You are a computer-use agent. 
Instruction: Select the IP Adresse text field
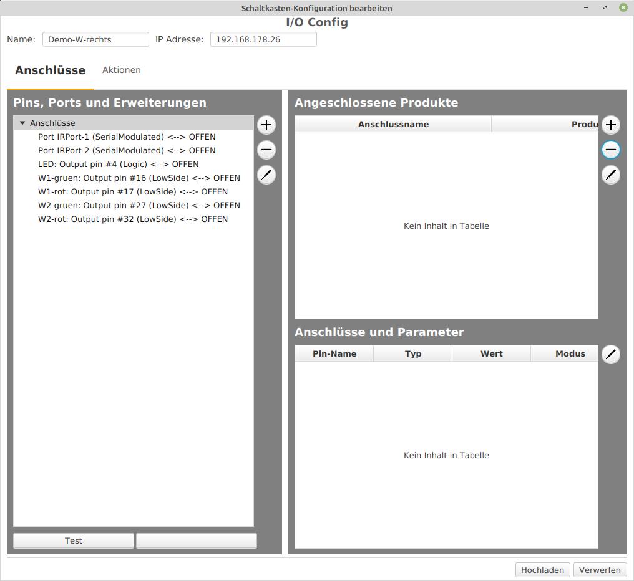pos(263,39)
